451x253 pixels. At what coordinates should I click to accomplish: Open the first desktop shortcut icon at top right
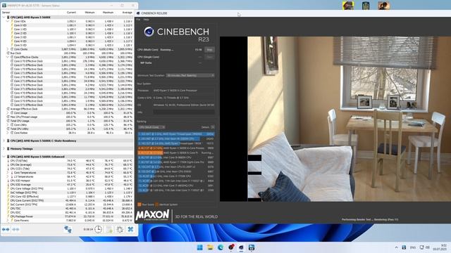point(348,6)
